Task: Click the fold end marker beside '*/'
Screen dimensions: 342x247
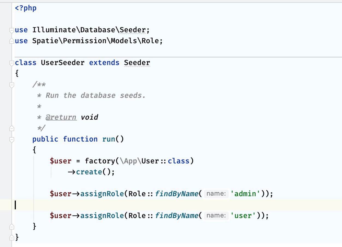Action: click(11, 128)
